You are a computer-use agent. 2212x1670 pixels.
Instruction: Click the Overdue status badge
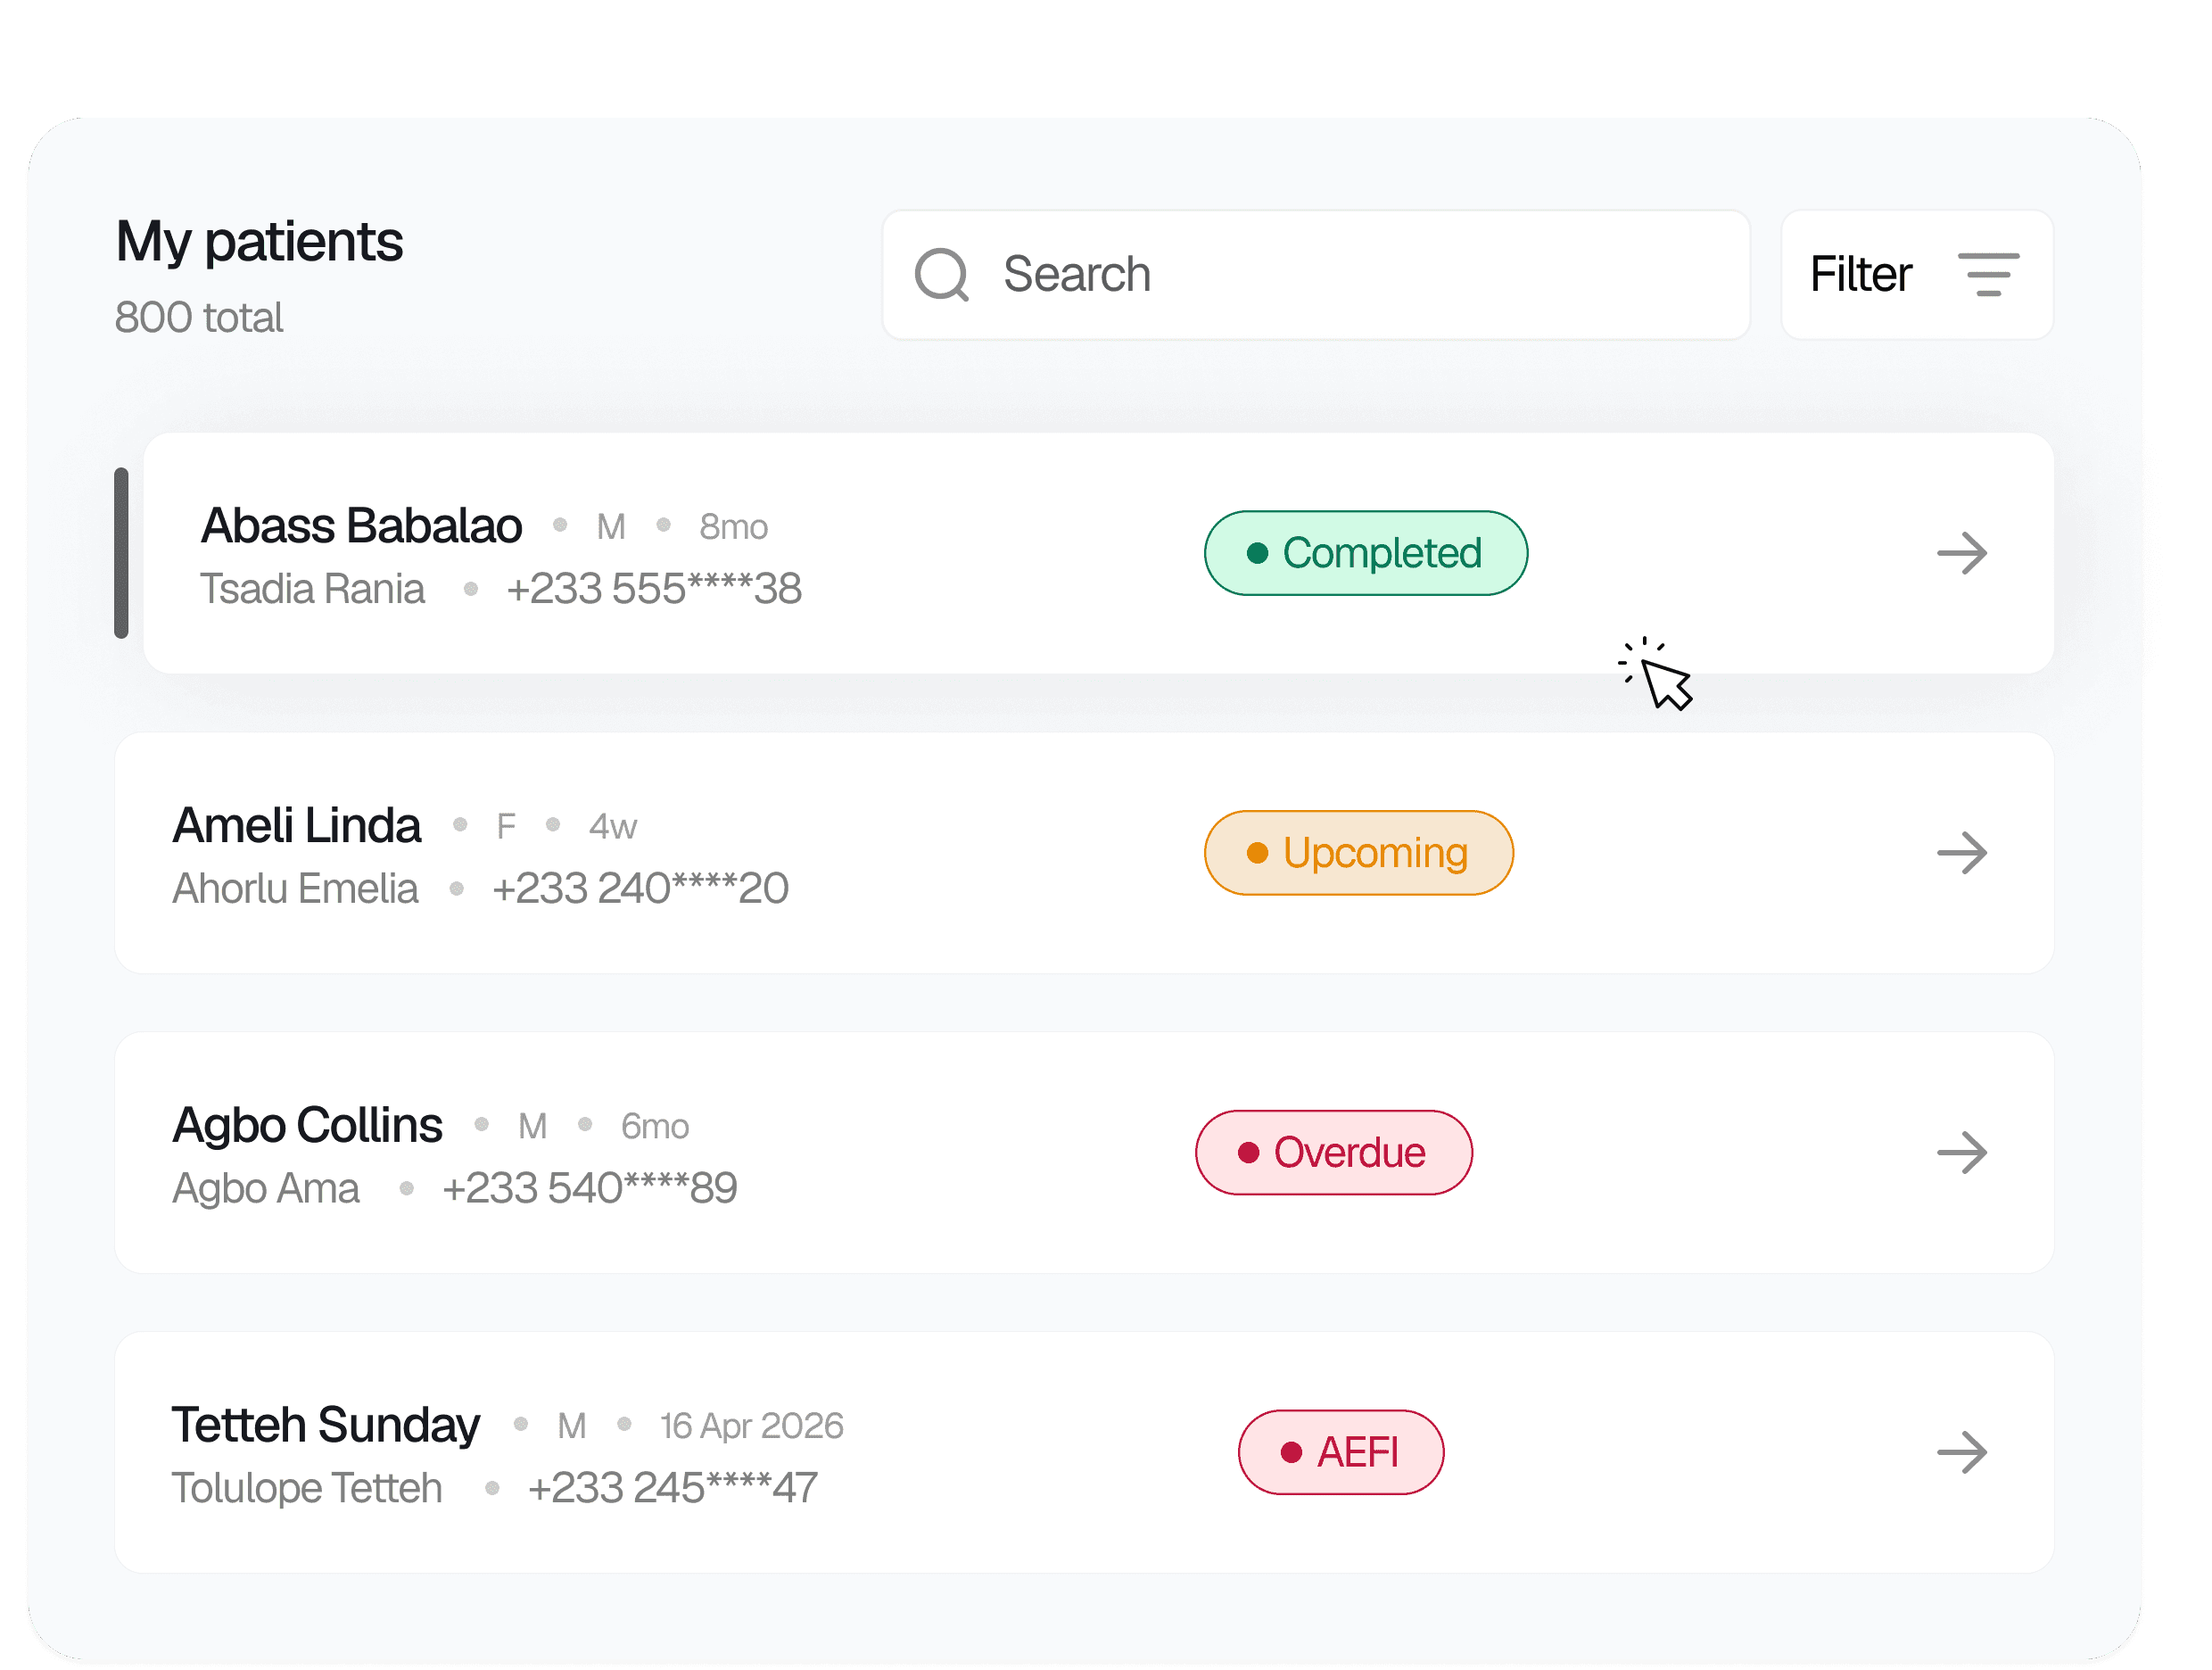[x=1333, y=1152]
